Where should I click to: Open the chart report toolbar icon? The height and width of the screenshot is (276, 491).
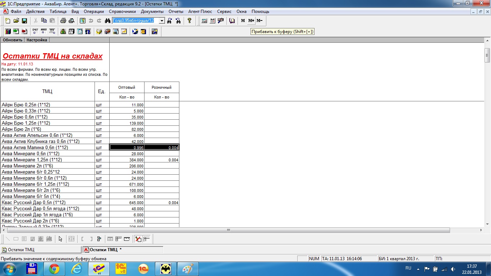coord(124,32)
